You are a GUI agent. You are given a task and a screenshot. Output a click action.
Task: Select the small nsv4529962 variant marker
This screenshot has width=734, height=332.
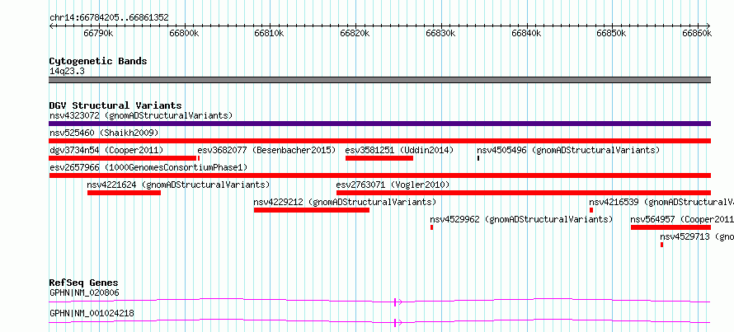click(x=432, y=227)
